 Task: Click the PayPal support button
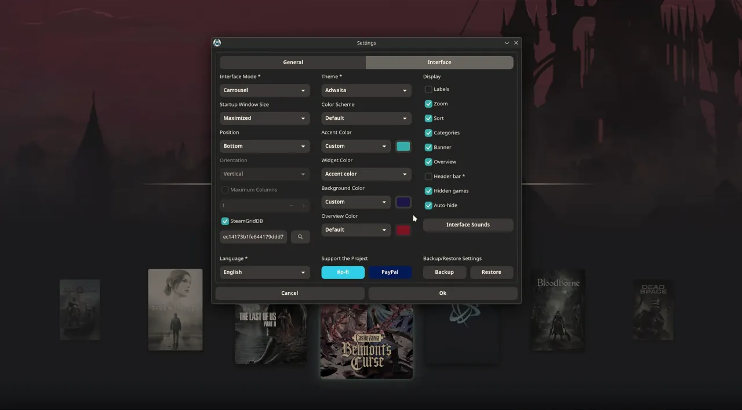pyautogui.click(x=390, y=272)
